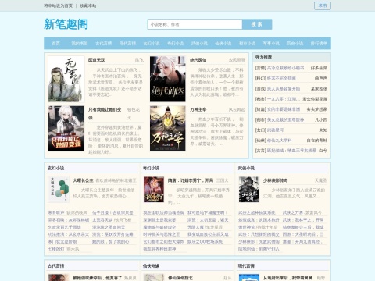Image resolution: width=375 pixels, height=281 pixels.
Task: Click the 医道无双 title link
Action: coord(96,60)
